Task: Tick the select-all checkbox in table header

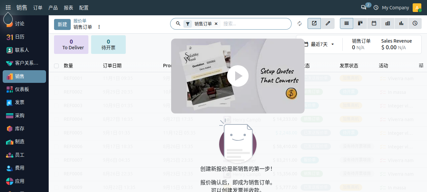Action: [x=56, y=66]
